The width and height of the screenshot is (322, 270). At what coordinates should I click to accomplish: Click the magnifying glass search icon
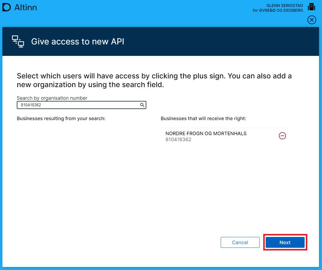click(x=142, y=105)
